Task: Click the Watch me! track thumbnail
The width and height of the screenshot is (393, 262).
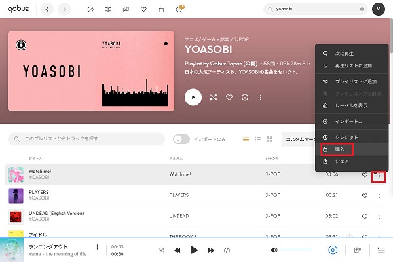Action: 16,175
